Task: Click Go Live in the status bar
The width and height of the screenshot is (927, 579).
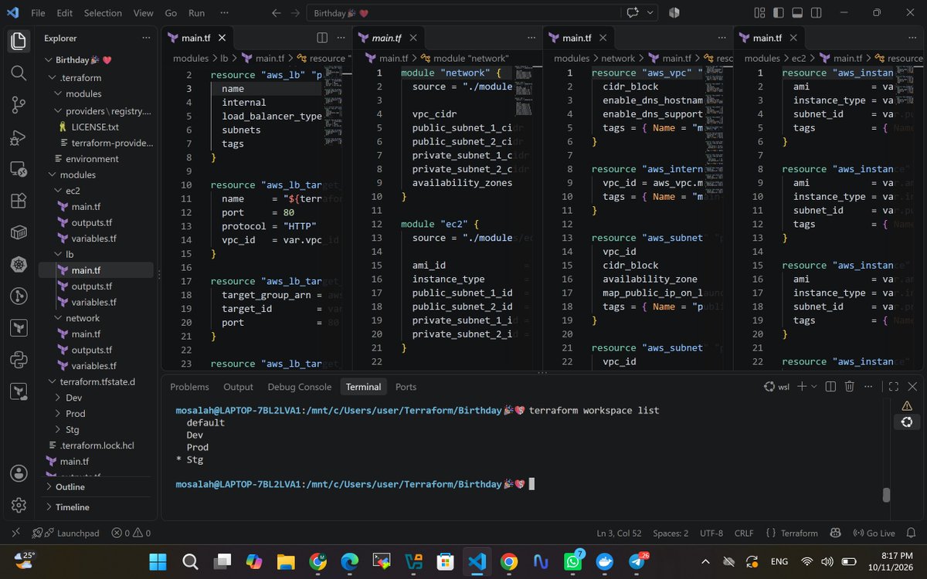Action: coord(874,533)
